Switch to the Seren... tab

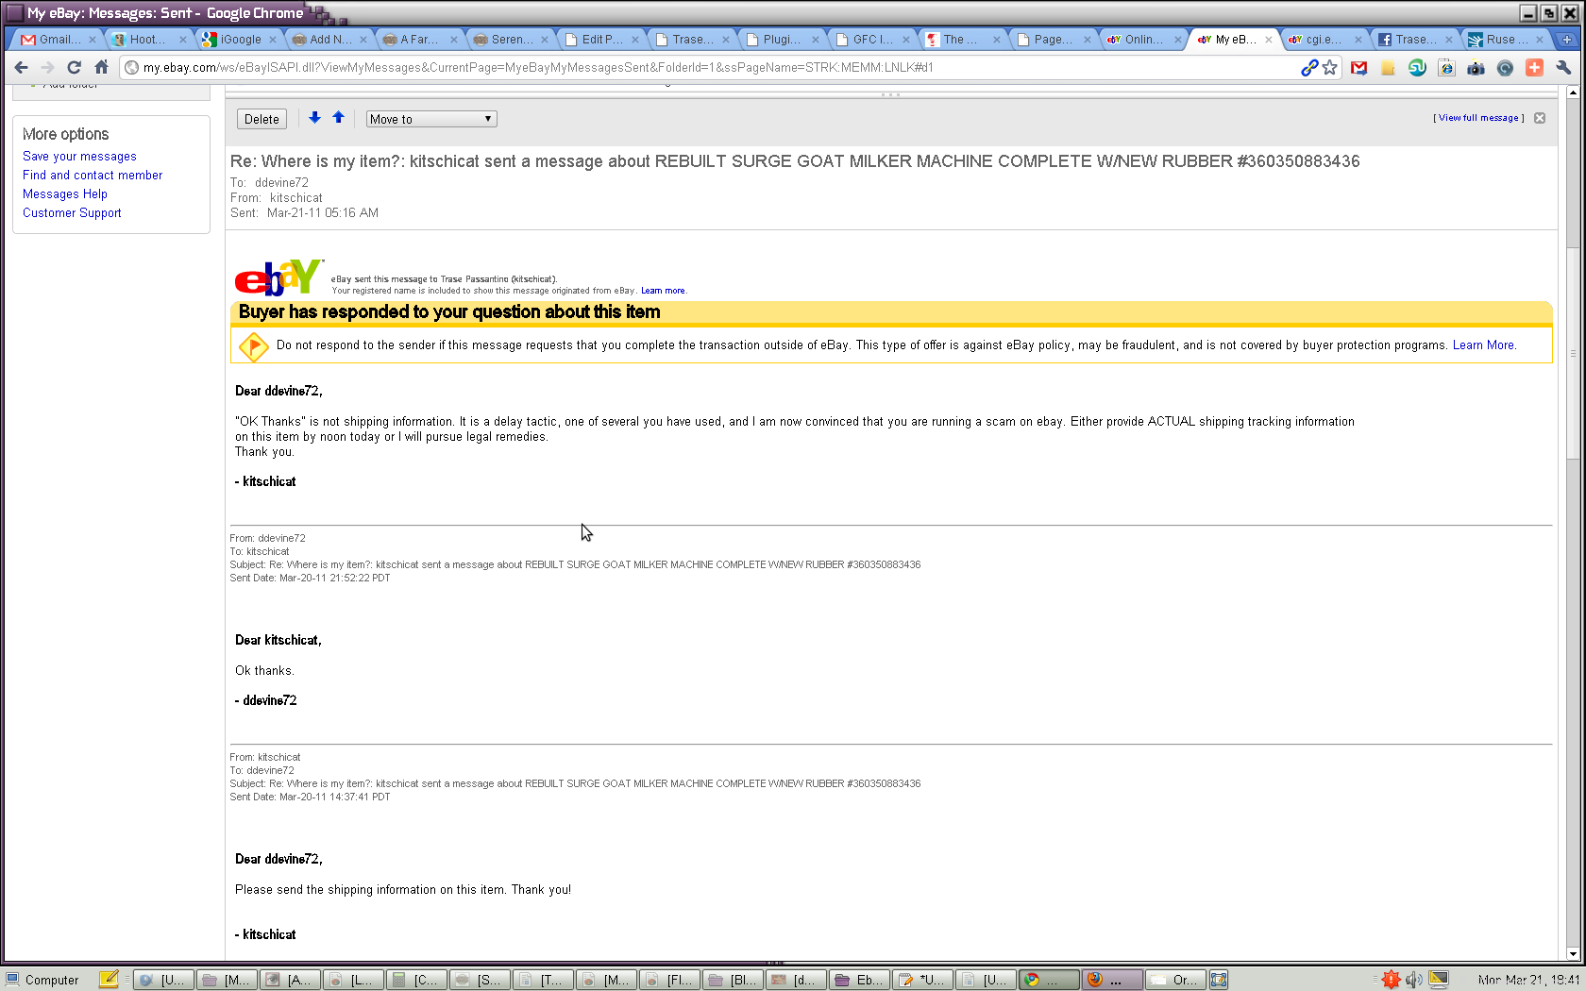[x=512, y=40]
